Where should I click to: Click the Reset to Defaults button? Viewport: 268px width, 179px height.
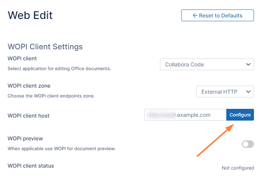pos(217,16)
